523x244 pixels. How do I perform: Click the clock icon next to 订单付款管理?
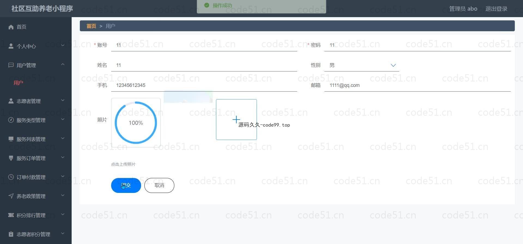click(11, 177)
